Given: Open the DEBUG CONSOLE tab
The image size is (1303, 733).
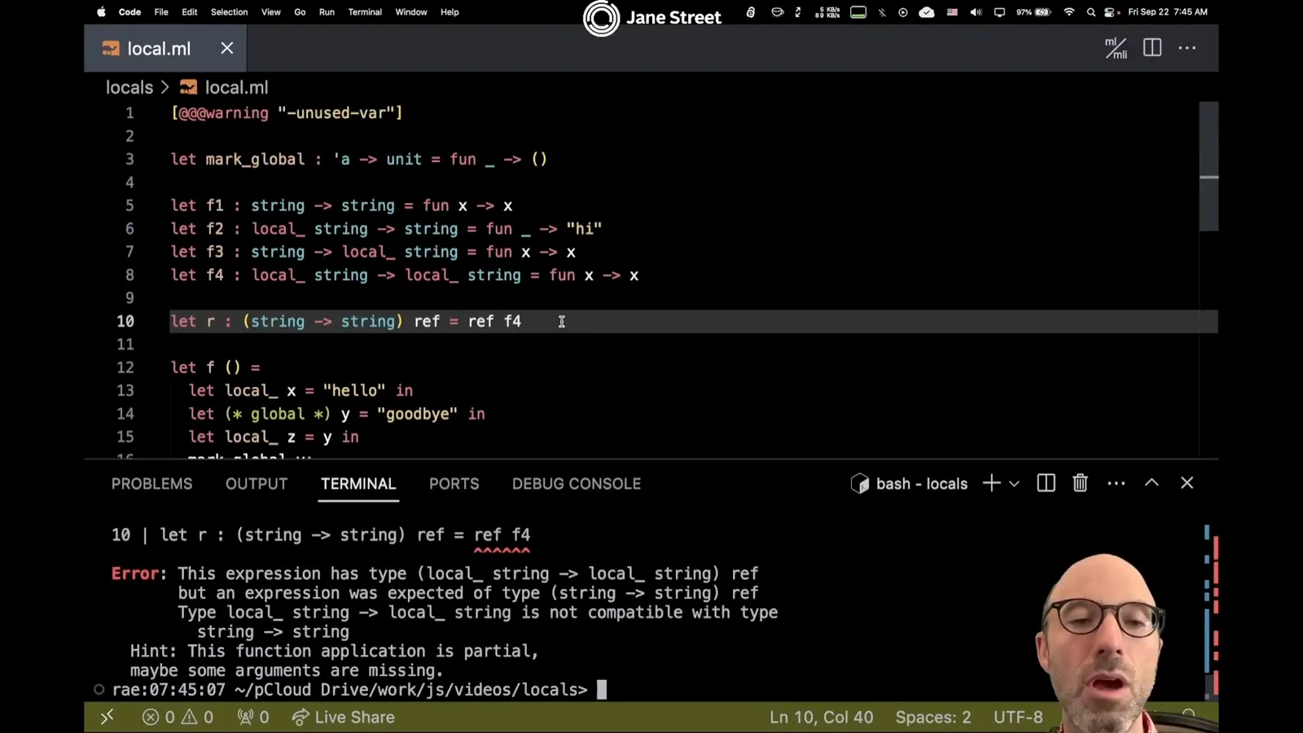Looking at the screenshot, I should [577, 484].
